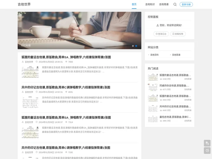
Task: Show previous slide with left carousel arrow
Action: point(20,31)
